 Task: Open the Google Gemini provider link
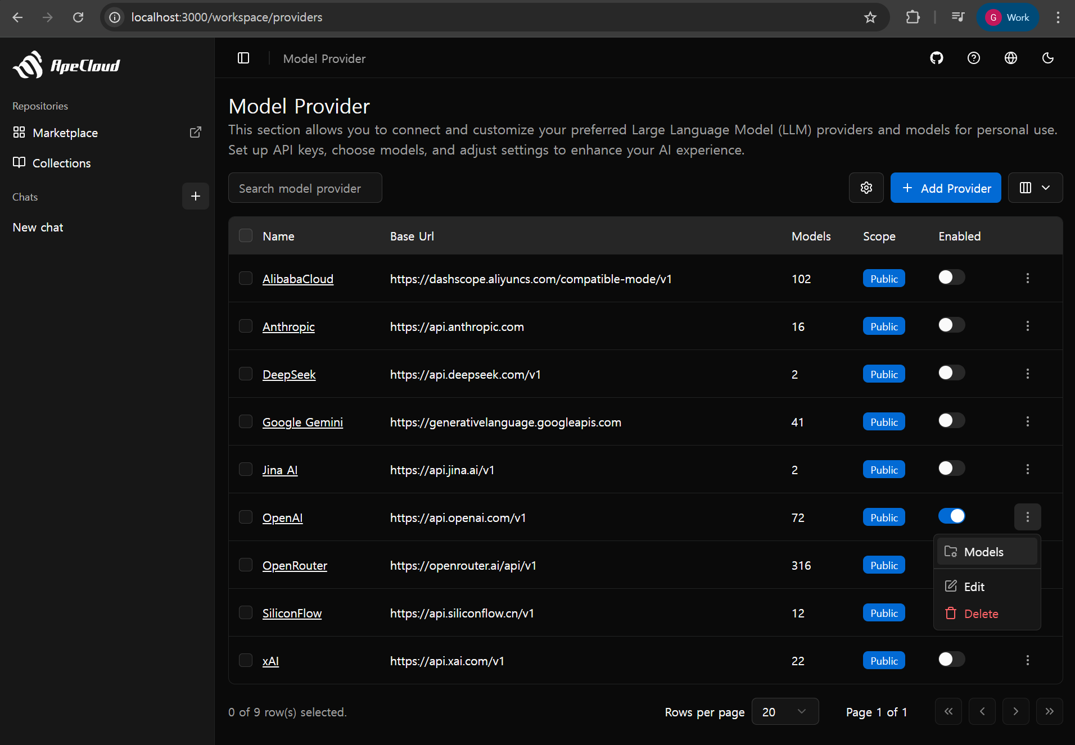coord(302,422)
